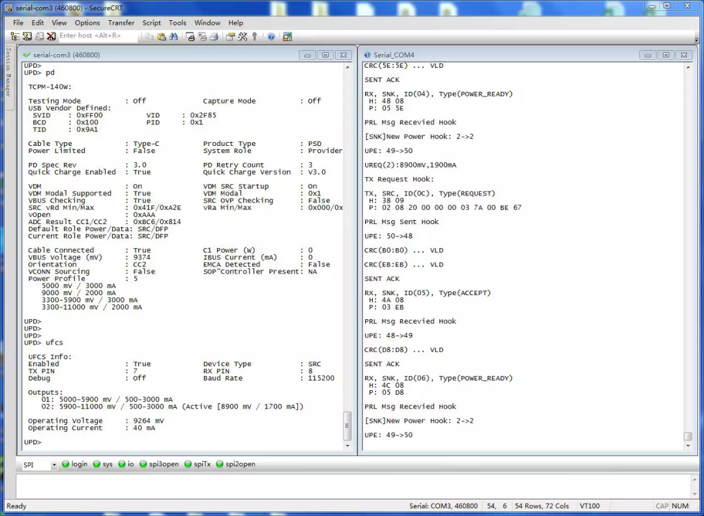
Task: Click the spi3open button-bar item
Action: point(159,464)
